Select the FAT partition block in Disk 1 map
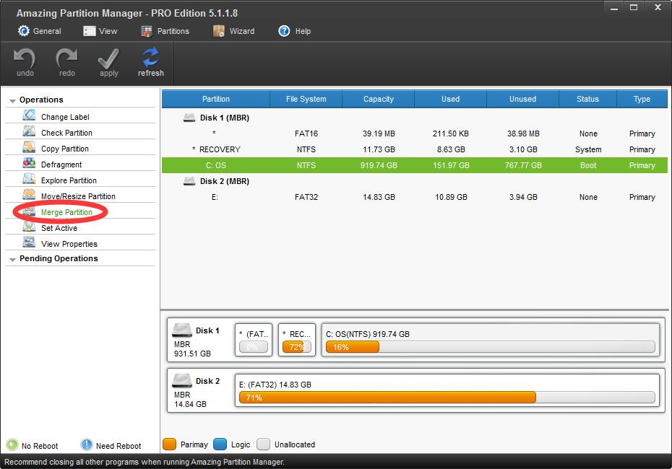Viewport: 672px width, 469px height. tap(254, 340)
